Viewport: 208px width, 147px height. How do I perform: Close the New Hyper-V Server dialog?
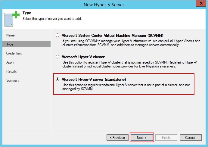click(x=201, y=3)
